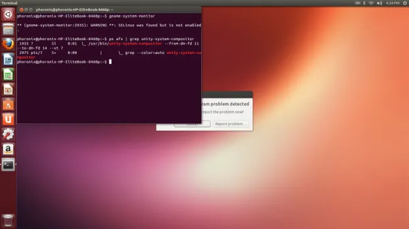Open LibreOffice Impress from launcher
Image resolution: width=409 pixels, height=229 pixels.
8,90
